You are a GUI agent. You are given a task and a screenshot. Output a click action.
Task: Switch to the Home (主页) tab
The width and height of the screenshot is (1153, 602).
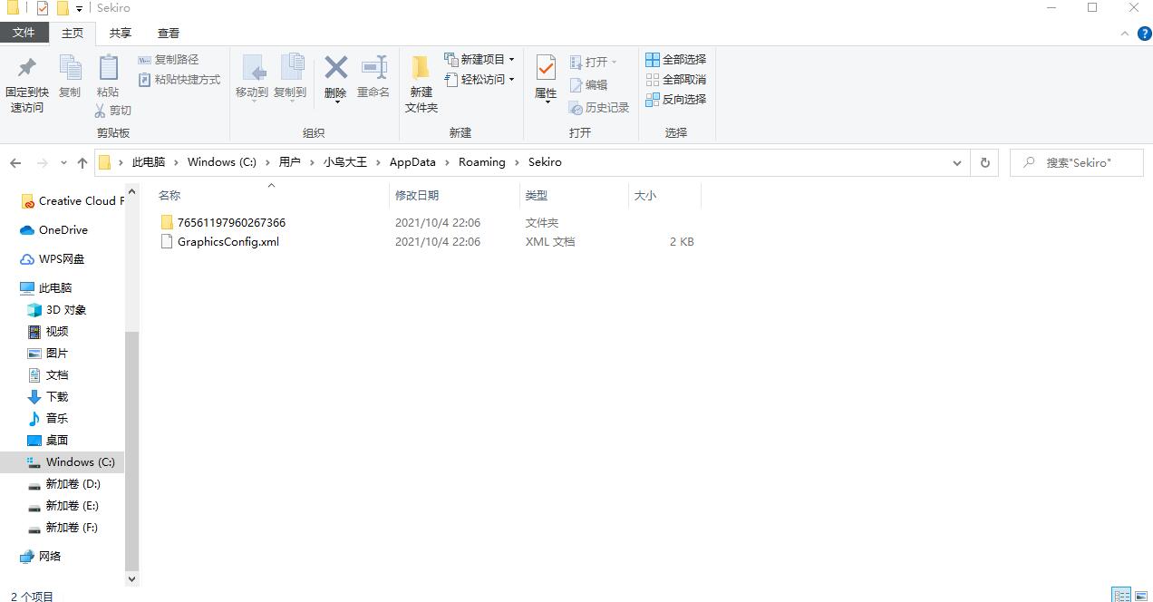73,34
